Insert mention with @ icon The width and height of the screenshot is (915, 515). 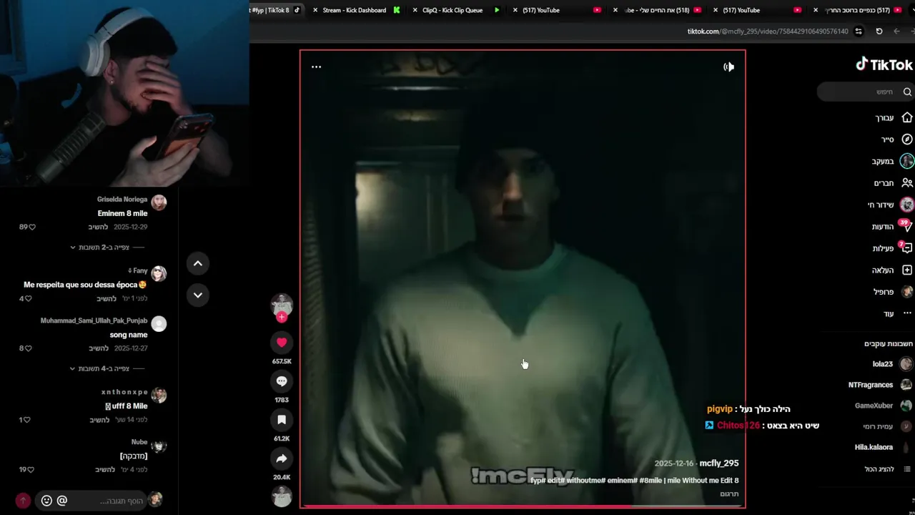pyautogui.click(x=62, y=501)
